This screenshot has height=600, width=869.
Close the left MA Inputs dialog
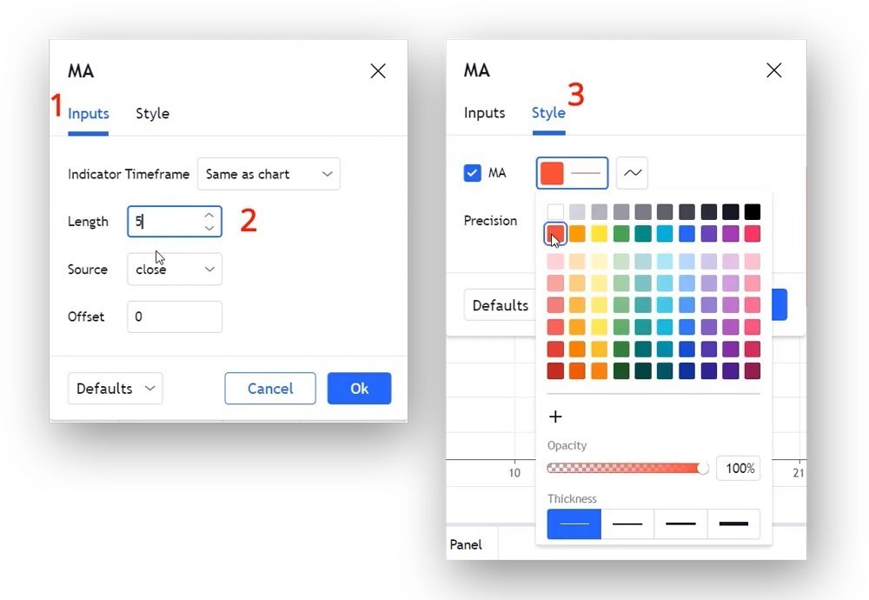pyautogui.click(x=378, y=71)
